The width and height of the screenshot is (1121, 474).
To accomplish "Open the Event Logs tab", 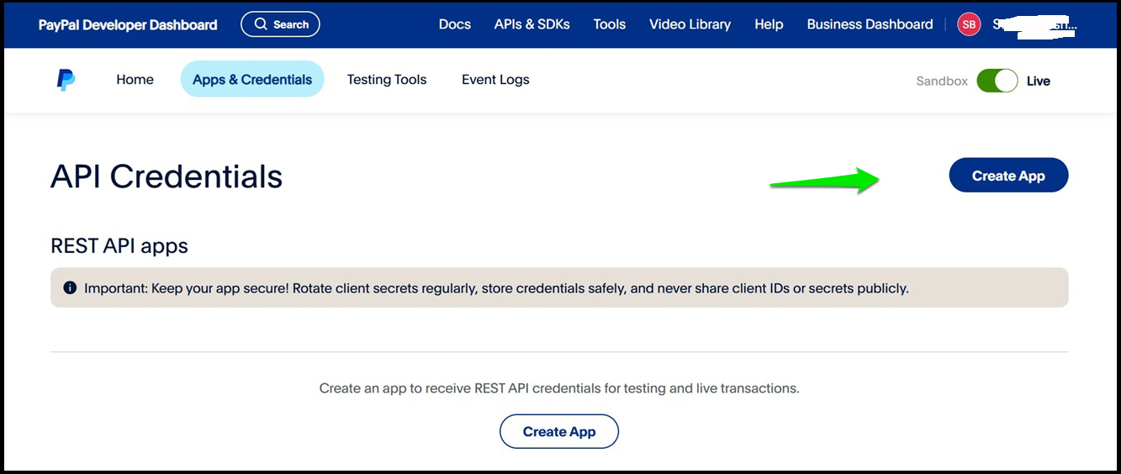I will (x=495, y=80).
